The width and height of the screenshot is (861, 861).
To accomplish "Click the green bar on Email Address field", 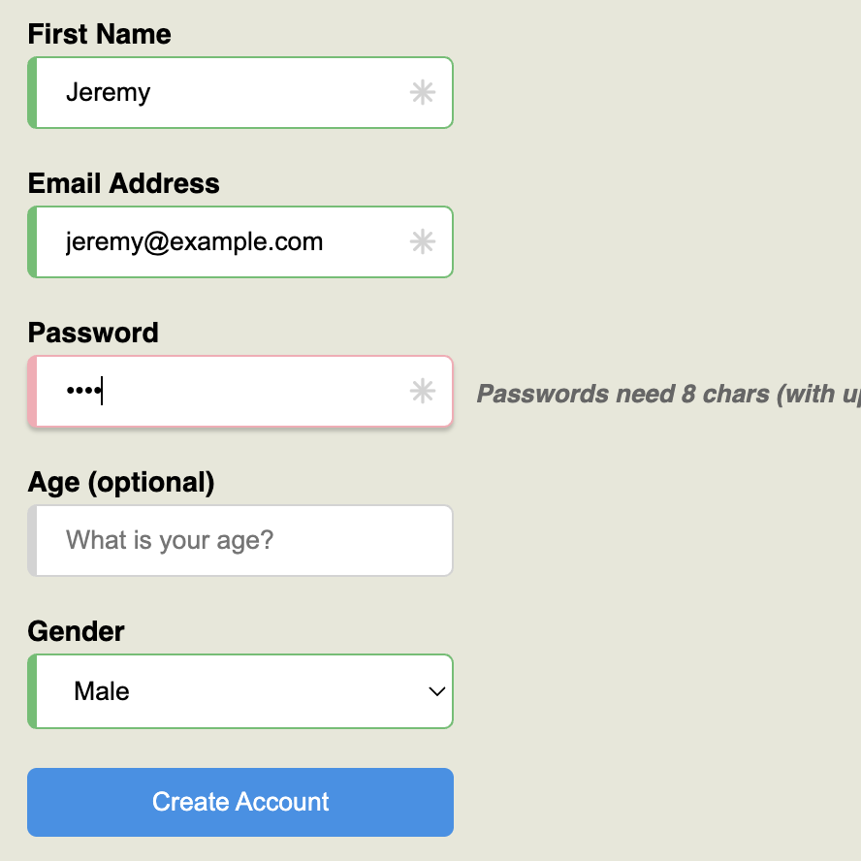I will [32, 242].
